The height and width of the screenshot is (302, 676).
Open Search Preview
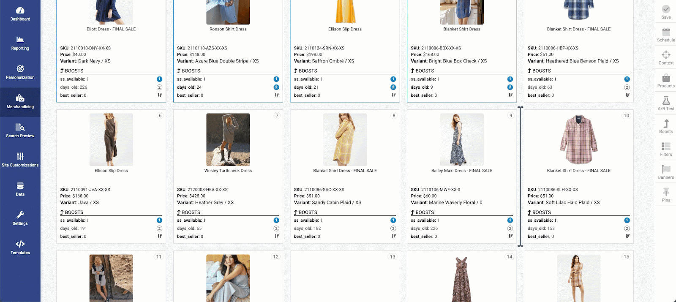[20, 131]
